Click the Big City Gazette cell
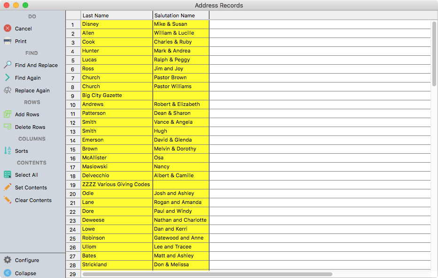 click(116, 95)
